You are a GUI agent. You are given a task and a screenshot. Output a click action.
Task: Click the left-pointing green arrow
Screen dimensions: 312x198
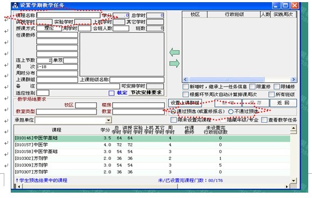[x=174, y=52]
